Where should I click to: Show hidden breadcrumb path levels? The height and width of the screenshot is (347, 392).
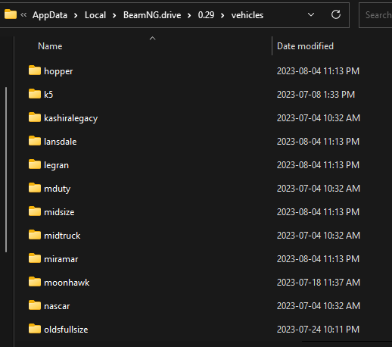(x=23, y=15)
